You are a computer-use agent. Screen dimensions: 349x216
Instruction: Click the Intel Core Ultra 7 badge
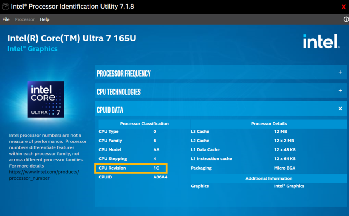click(x=46, y=99)
